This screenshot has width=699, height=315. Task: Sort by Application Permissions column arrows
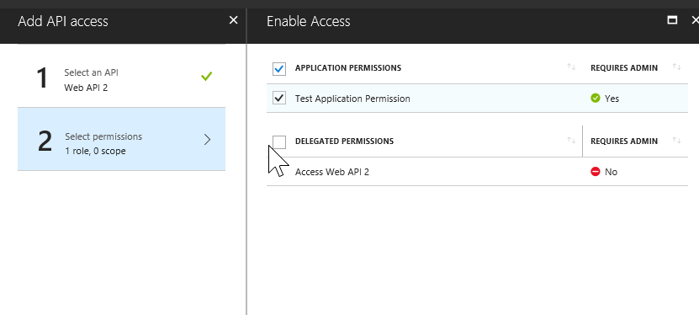tap(571, 67)
